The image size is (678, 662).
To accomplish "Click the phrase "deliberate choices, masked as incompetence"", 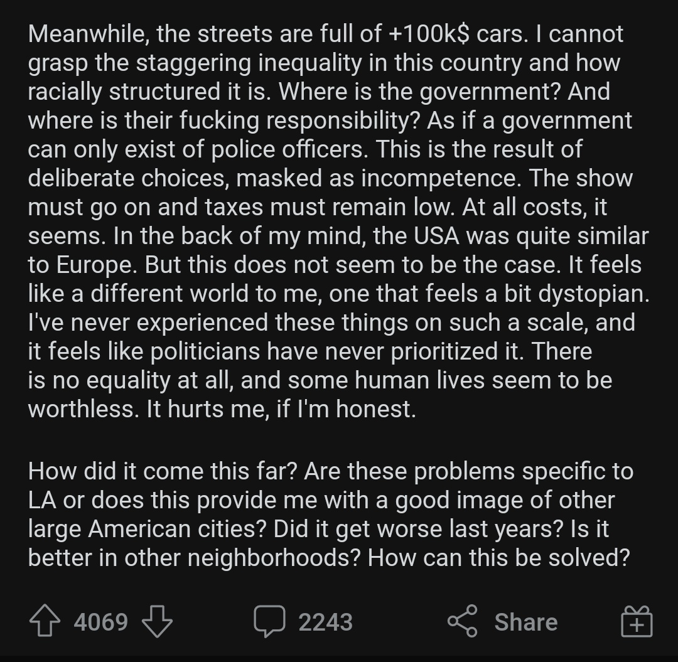I will (x=272, y=178).
